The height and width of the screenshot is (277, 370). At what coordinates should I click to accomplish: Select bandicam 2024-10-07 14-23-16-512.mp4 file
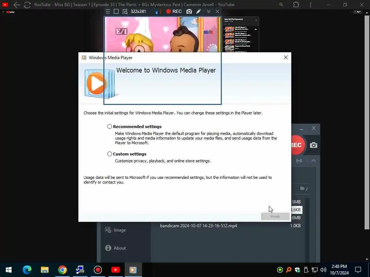[x=198, y=226]
